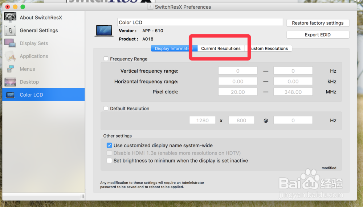
Task: Click the horizontal frequency minimum field
Action: point(238,81)
